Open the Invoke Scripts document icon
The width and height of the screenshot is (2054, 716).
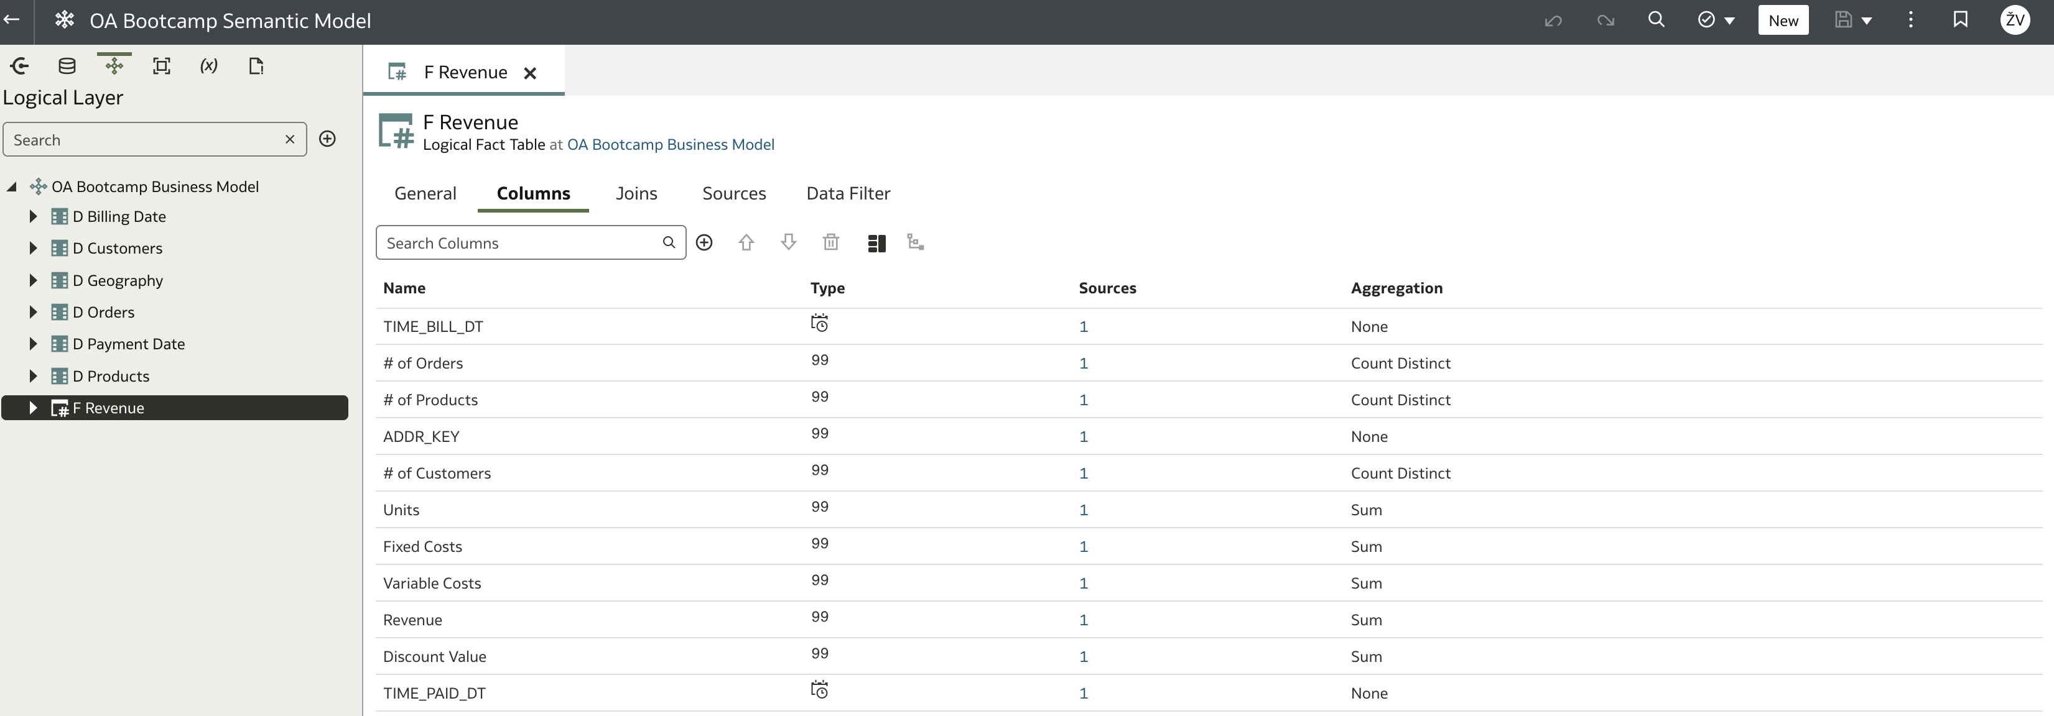(x=256, y=66)
